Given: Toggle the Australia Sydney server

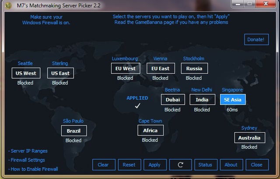Looking at the screenshot, I should [249, 138].
